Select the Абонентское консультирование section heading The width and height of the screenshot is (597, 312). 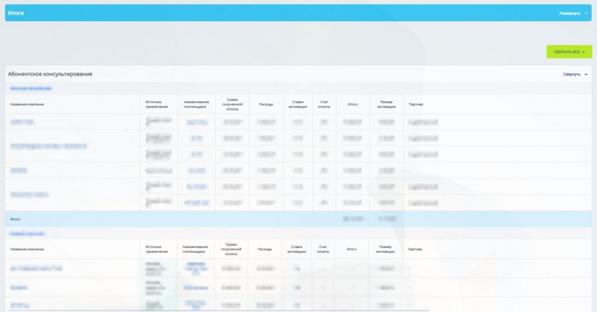tap(50, 75)
